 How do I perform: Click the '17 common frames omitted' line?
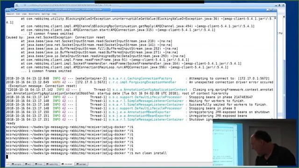[47, 34]
